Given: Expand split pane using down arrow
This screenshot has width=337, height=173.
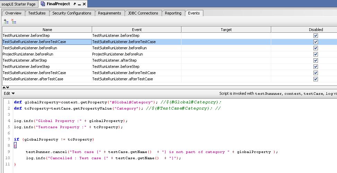Looking at the screenshot, I should click(8, 88).
